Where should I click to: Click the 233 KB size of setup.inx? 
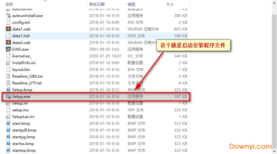(180, 110)
